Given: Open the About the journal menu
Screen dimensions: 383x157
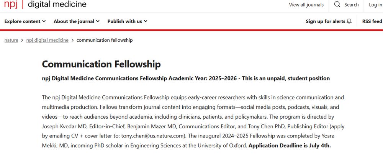Looking at the screenshot, I should pyautogui.click(x=77, y=21).
